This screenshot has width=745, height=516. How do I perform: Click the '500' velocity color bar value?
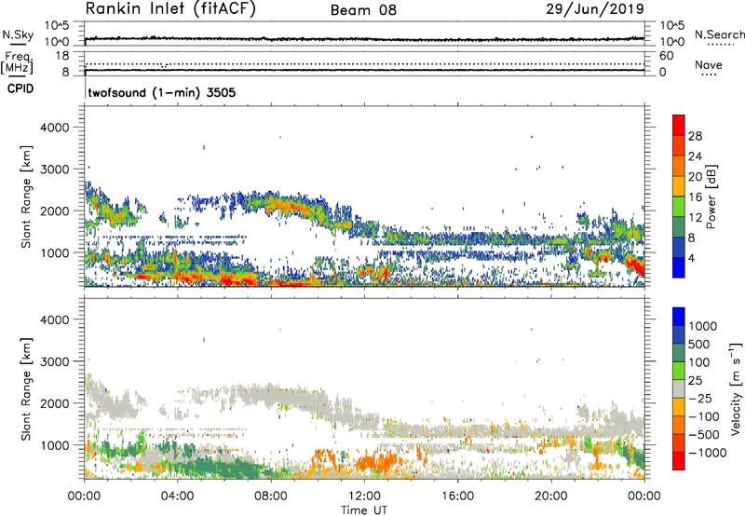699,345
